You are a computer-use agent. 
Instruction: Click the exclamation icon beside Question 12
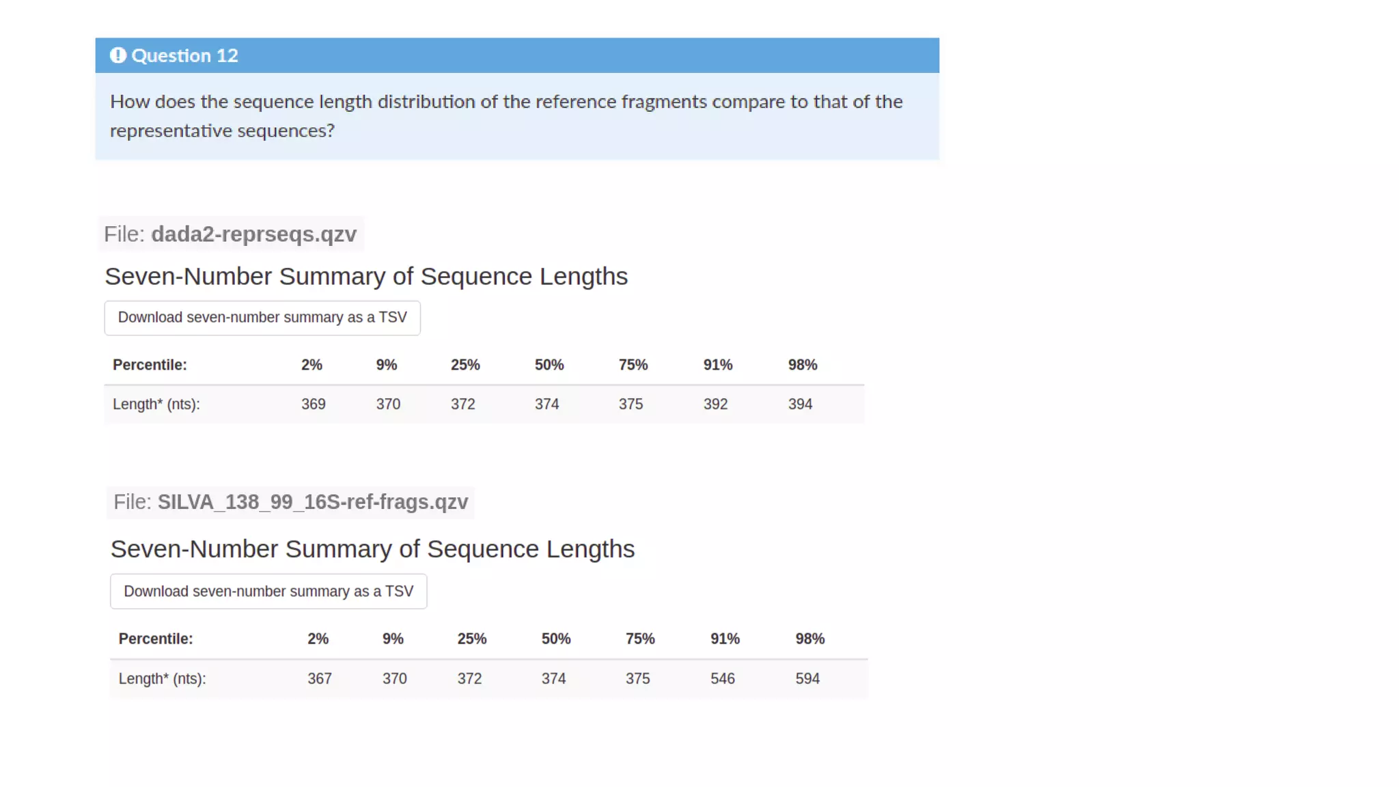click(x=117, y=55)
